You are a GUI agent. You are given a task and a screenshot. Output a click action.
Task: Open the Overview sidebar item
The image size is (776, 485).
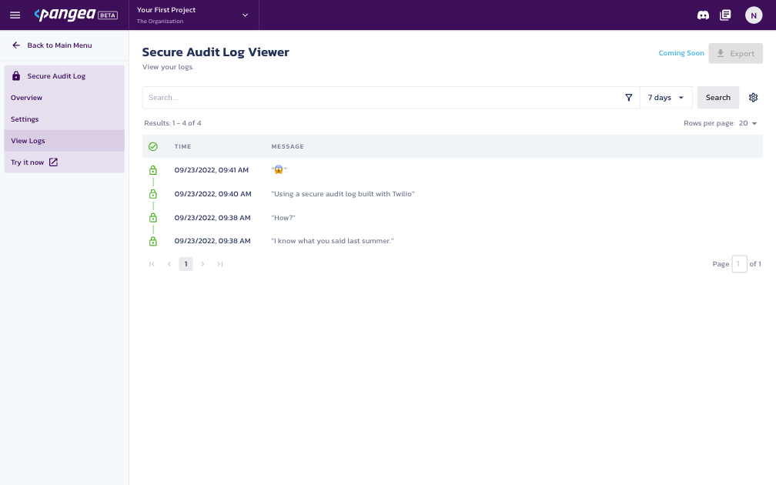(65, 98)
